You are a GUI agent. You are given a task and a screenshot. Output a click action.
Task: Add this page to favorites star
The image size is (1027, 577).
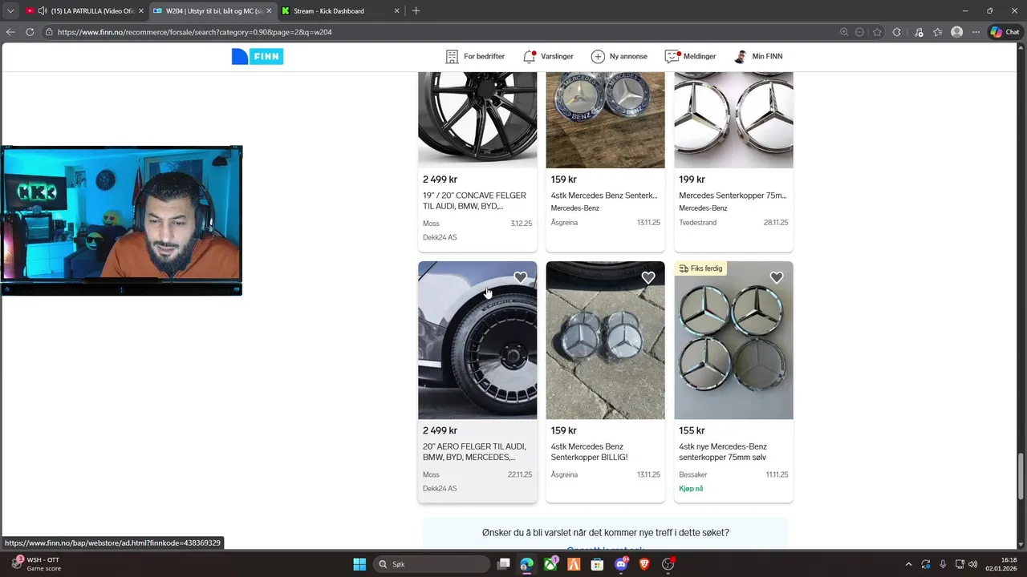coord(877,32)
